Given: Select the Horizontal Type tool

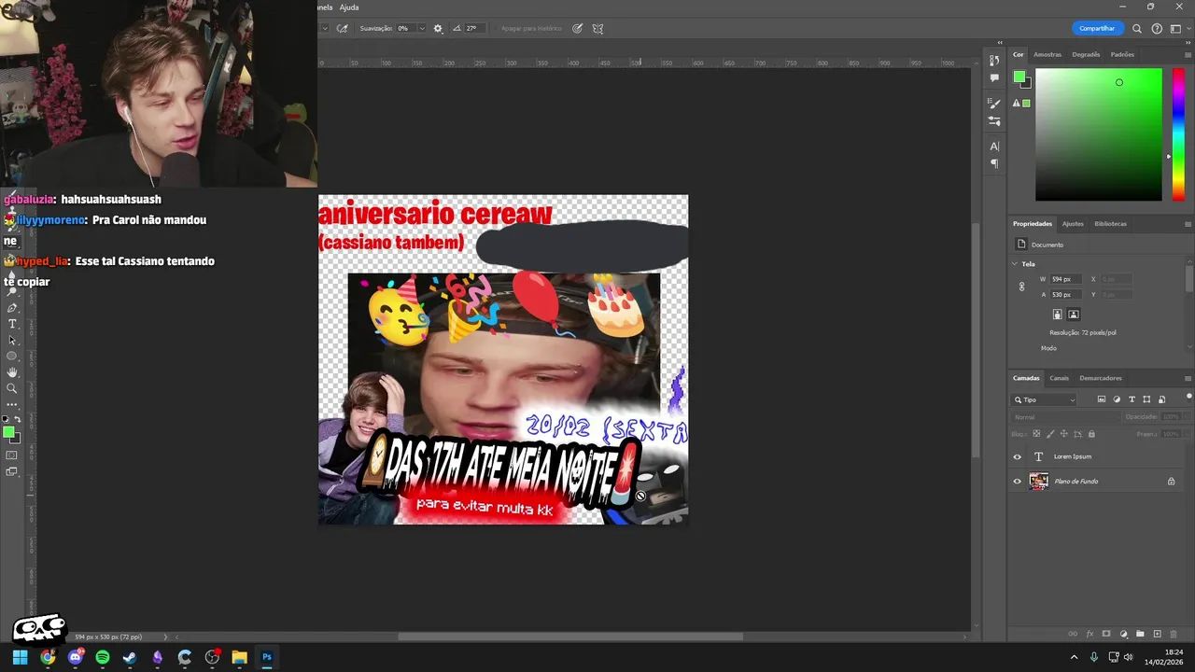Looking at the screenshot, I should [x=12, y=324].
